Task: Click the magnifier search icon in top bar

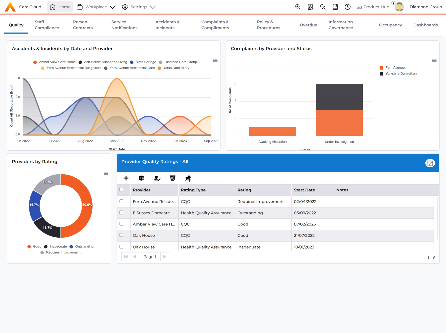Action: [x=298, y=7]
